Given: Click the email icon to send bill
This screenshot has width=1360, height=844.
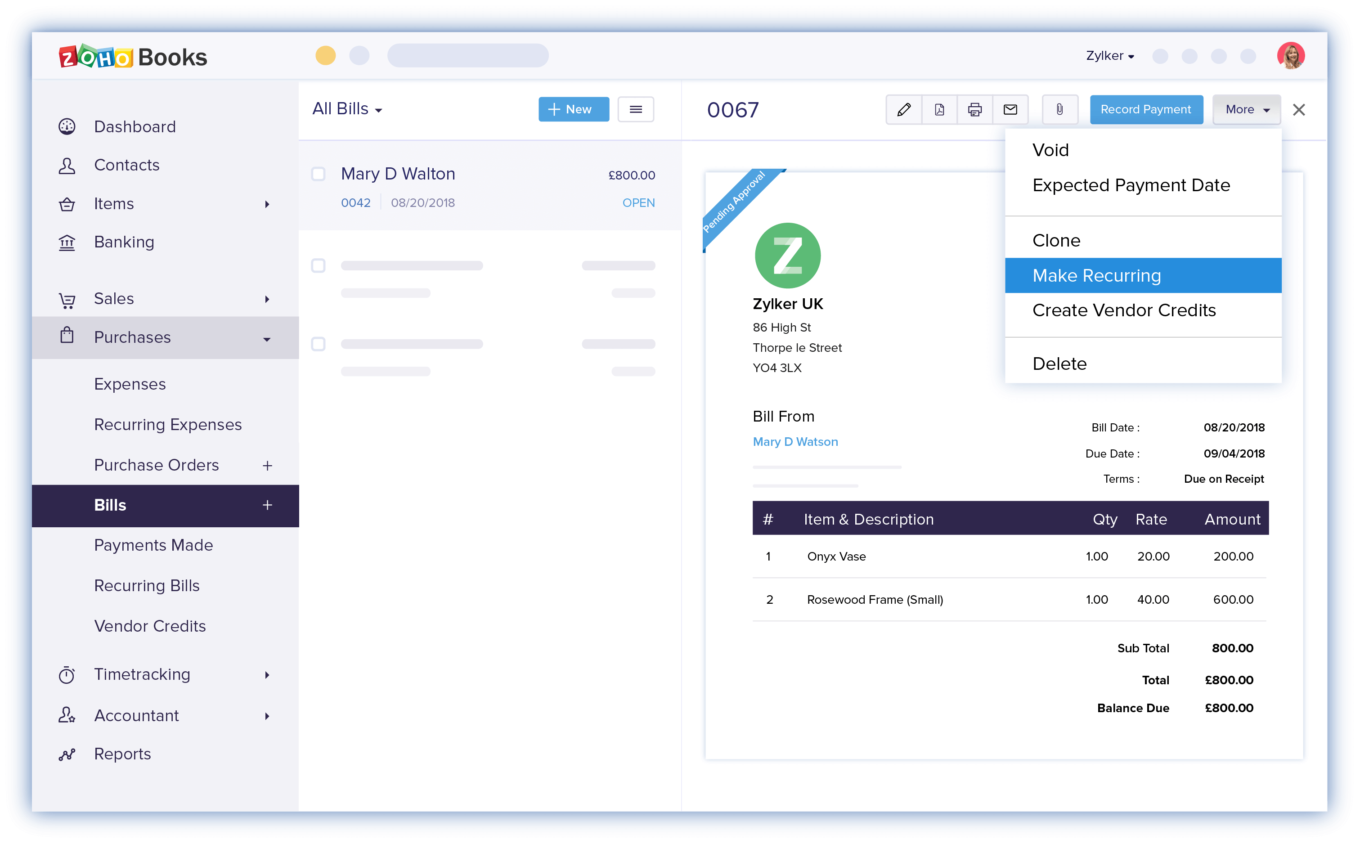Looking at the screenshot, I should 1011,108.
